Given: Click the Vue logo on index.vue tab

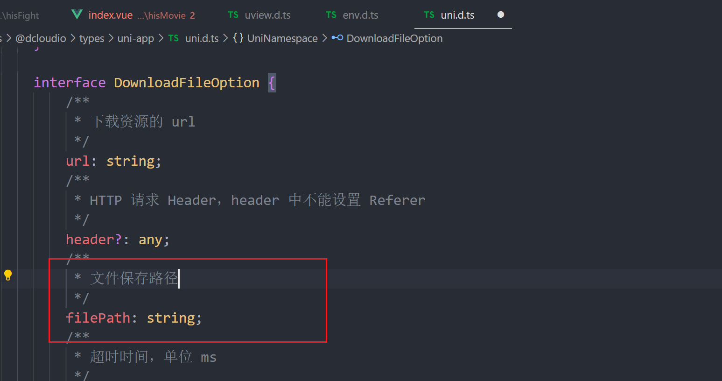Looking at the screenshot, I should pyautogui.click(x=76, y=14).
